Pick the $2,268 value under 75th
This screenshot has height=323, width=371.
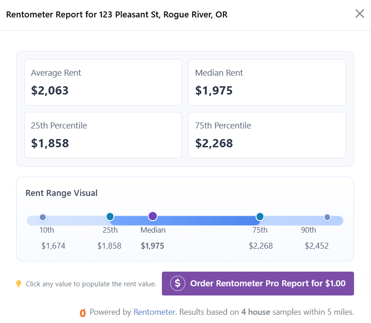pyautogui.click(x=261, y=246)
